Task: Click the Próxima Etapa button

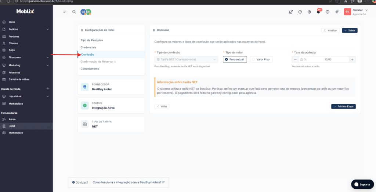Action: [x=343, y=106]
